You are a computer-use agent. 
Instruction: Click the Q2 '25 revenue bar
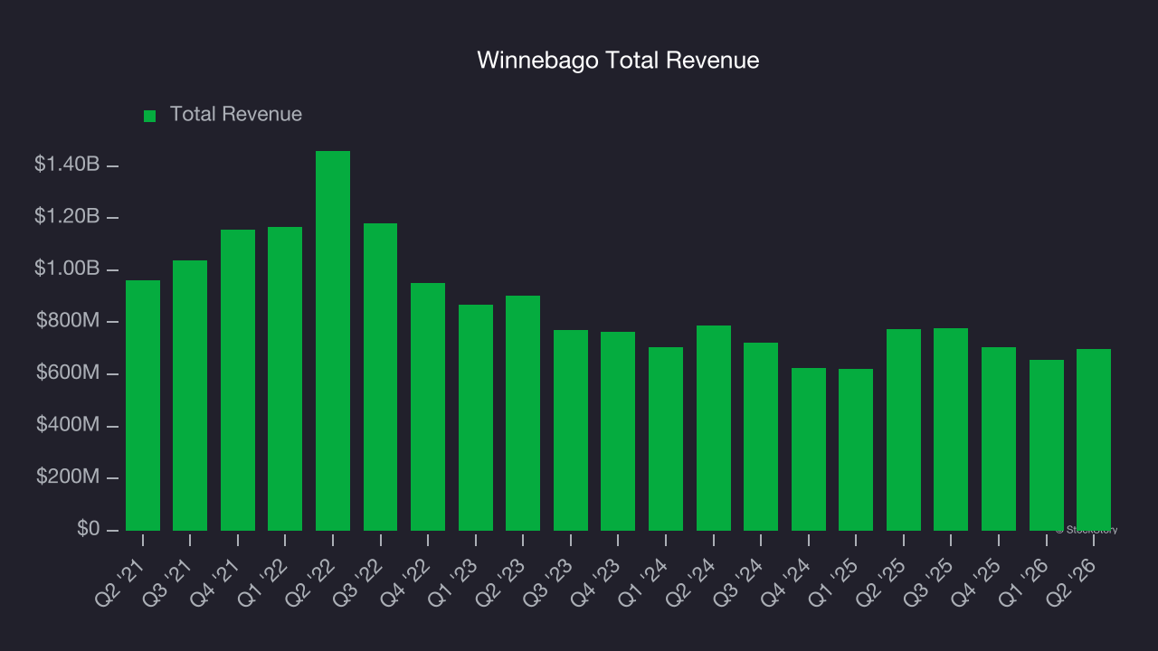(904, 429)
